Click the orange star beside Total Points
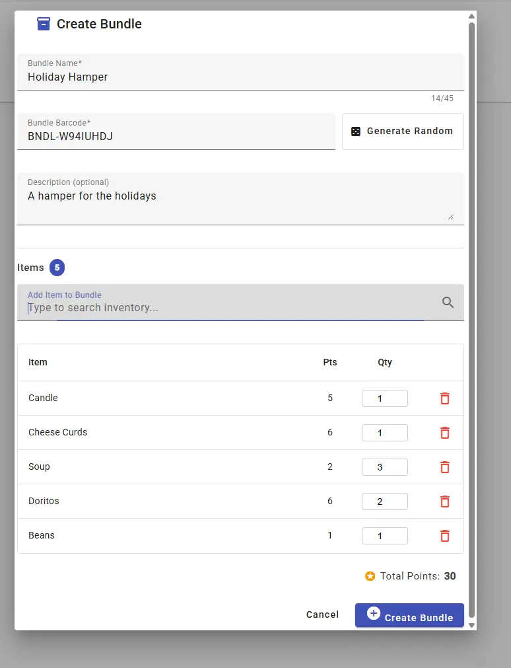The image size is (511, 668). [370, 575]
